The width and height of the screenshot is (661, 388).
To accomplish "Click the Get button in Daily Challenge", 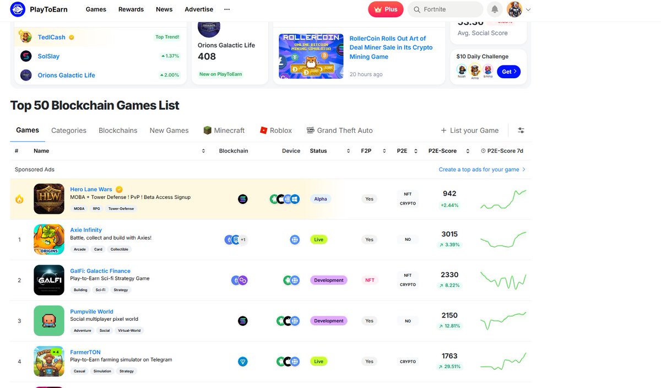I will coord(508,72).
